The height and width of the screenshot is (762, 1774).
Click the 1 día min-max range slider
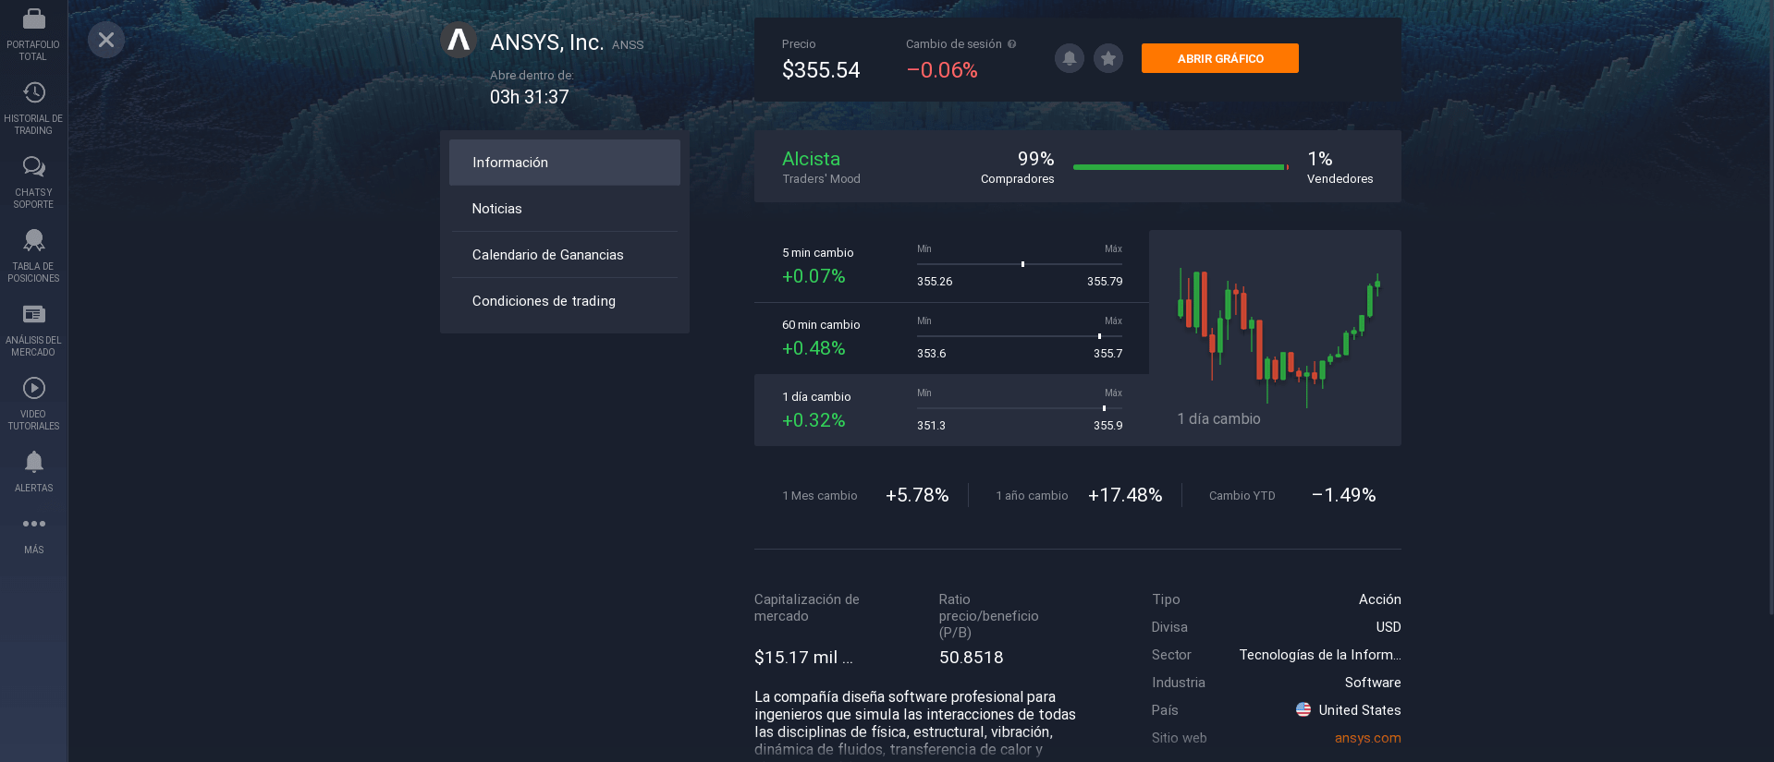click(1020, 408)
